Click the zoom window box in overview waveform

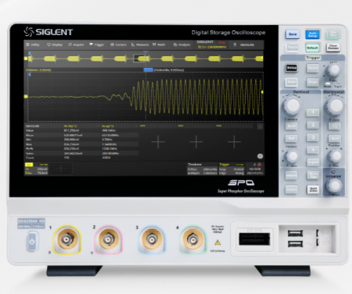pyautogui.click(x=139, y=58)
